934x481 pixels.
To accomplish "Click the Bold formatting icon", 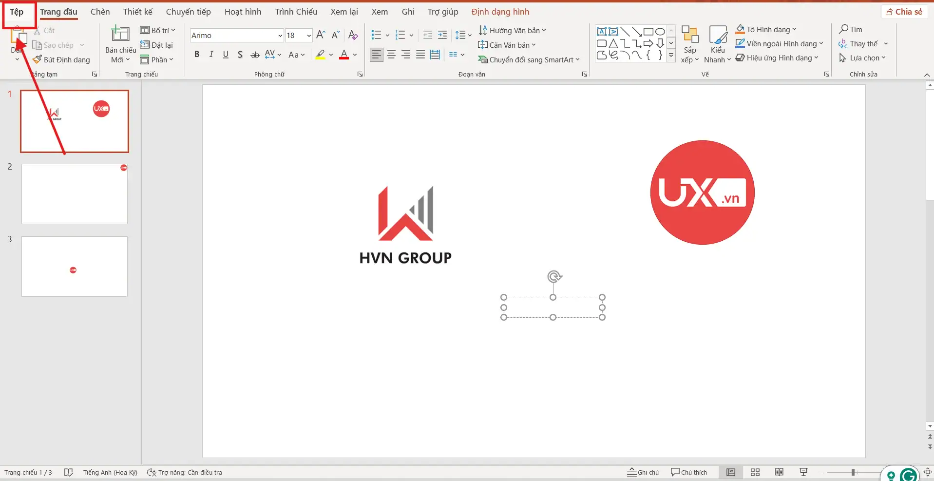I will coord(197,55).
